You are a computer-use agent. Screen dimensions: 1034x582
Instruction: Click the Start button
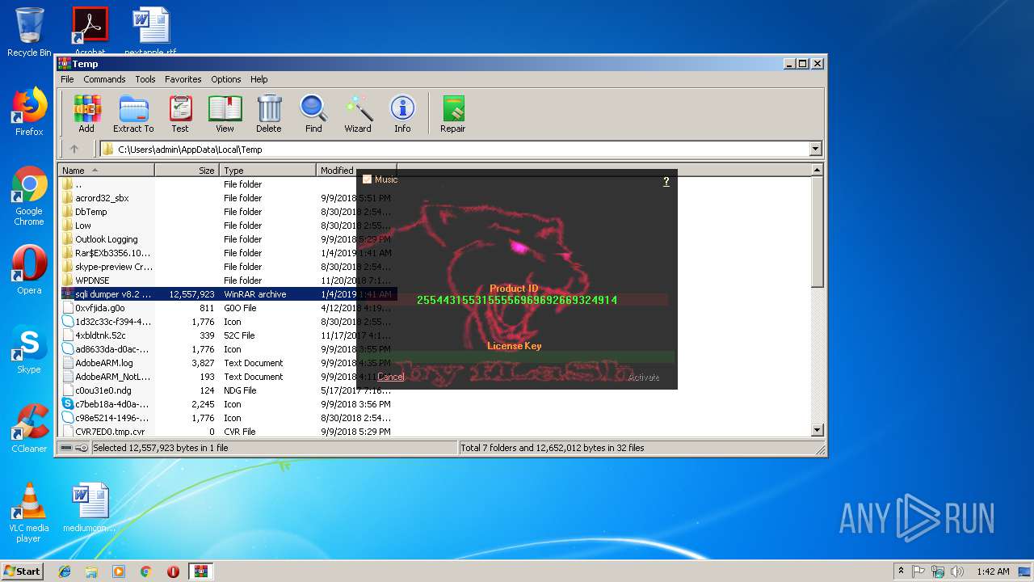22,571
